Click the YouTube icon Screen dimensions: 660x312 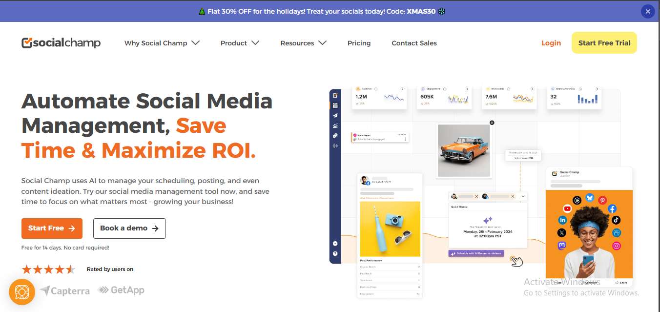(566, 208)
